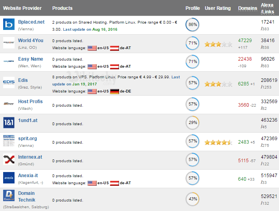Click the User Rating column header
The image size is (279, 211).
(x=218, y=8)
